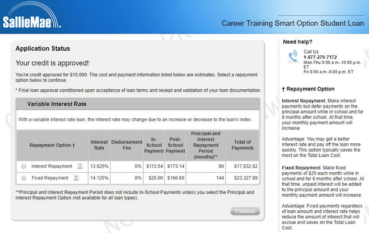Click the Repayment Option † column header
Viewport: 369px width, 233px height.
(x=52, y=145)
